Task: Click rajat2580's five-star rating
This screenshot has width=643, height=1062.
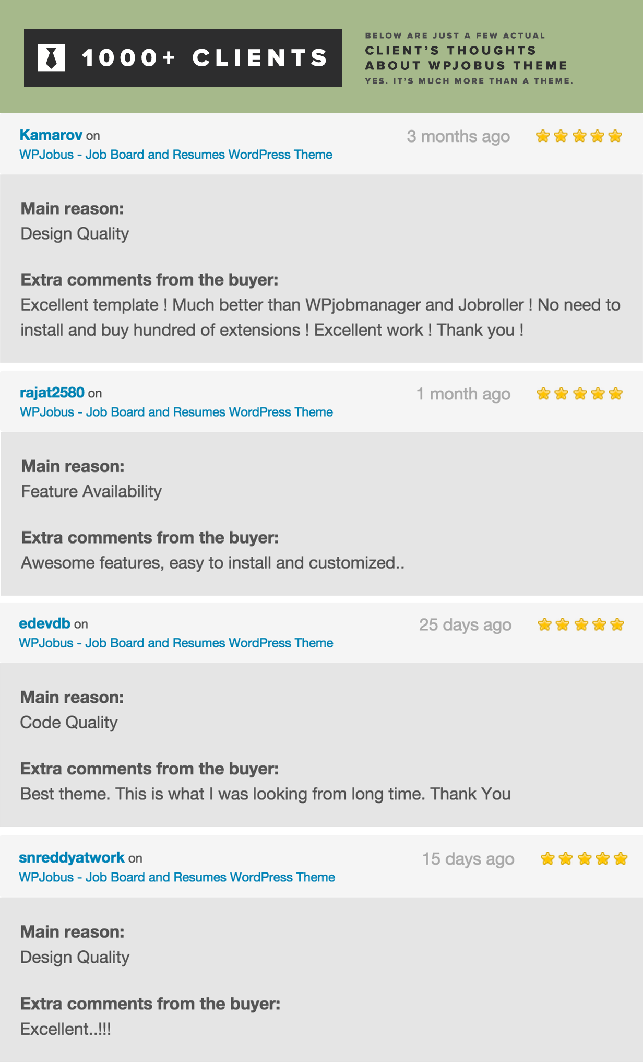Action: [x=579, y=394]
